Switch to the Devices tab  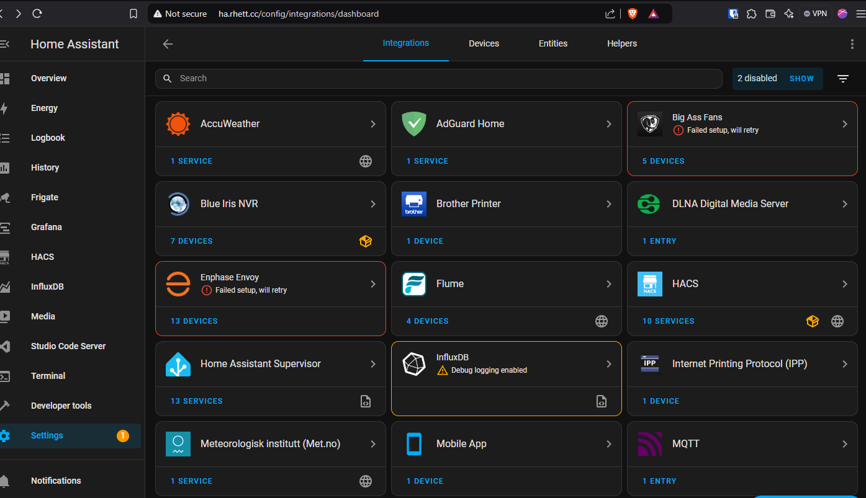[x=484, y=43]
